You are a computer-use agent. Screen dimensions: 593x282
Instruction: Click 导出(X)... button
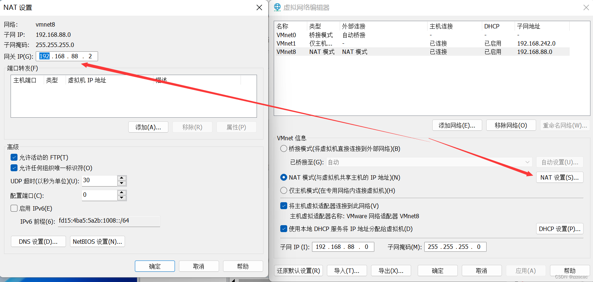click(391, 271)
